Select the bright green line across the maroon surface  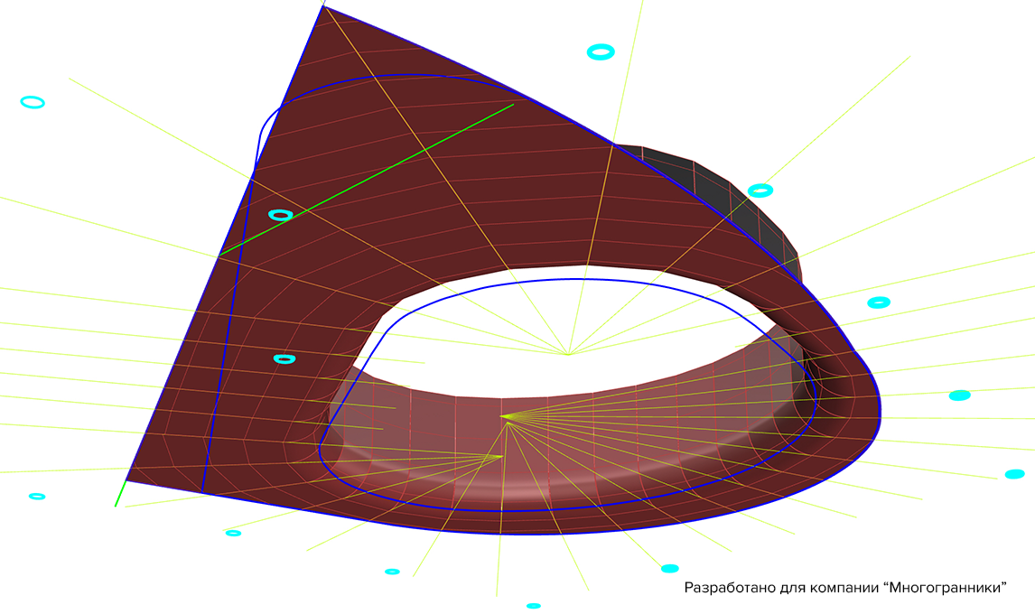[x=367, y=179]
